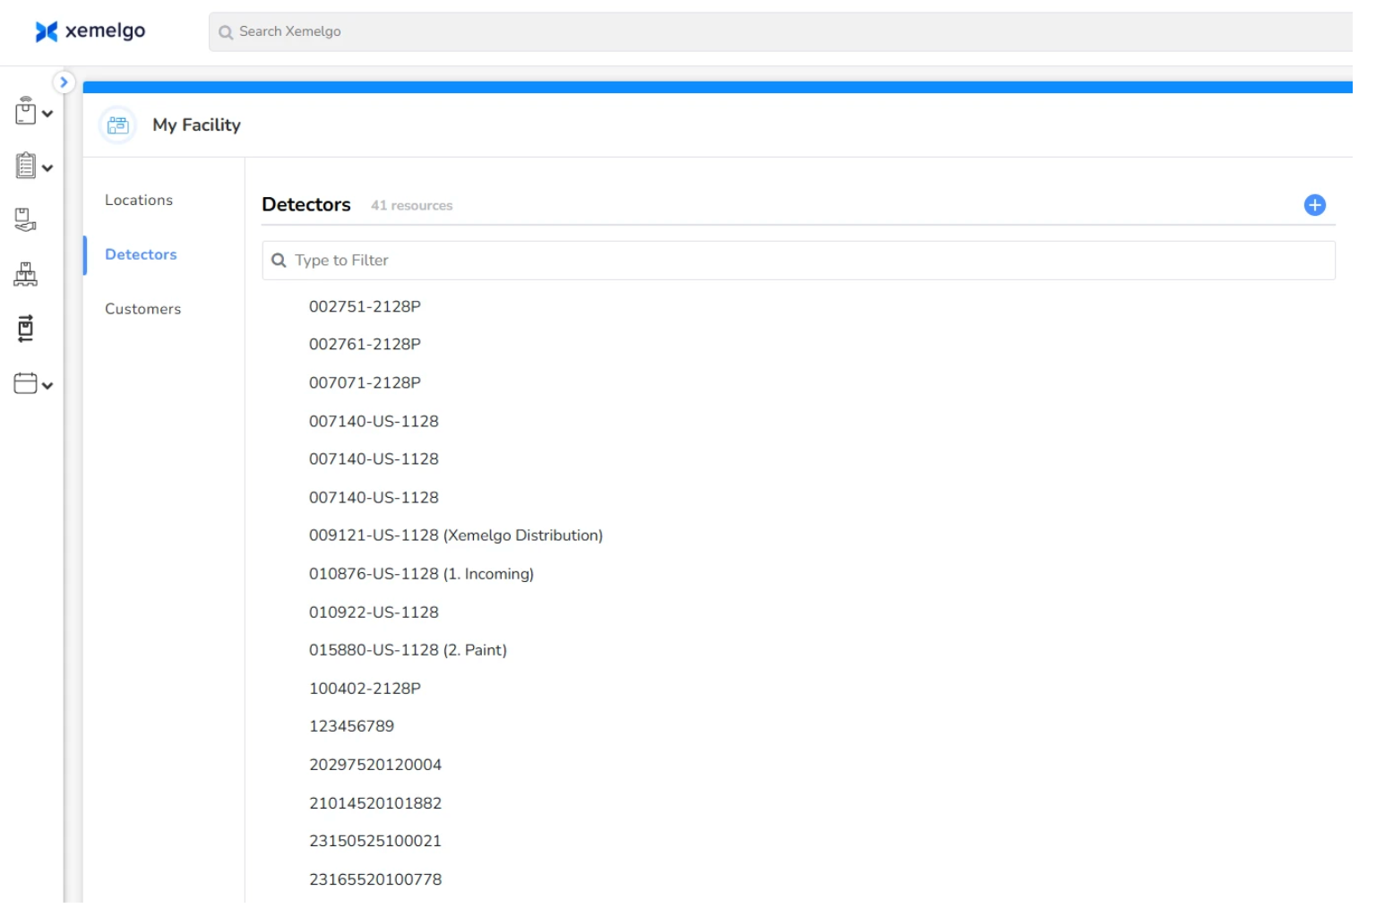Click the magnifier icon in Search Xemelgo
The width and height of the screenshot is (1376, 908).
[x=226, y=32]
